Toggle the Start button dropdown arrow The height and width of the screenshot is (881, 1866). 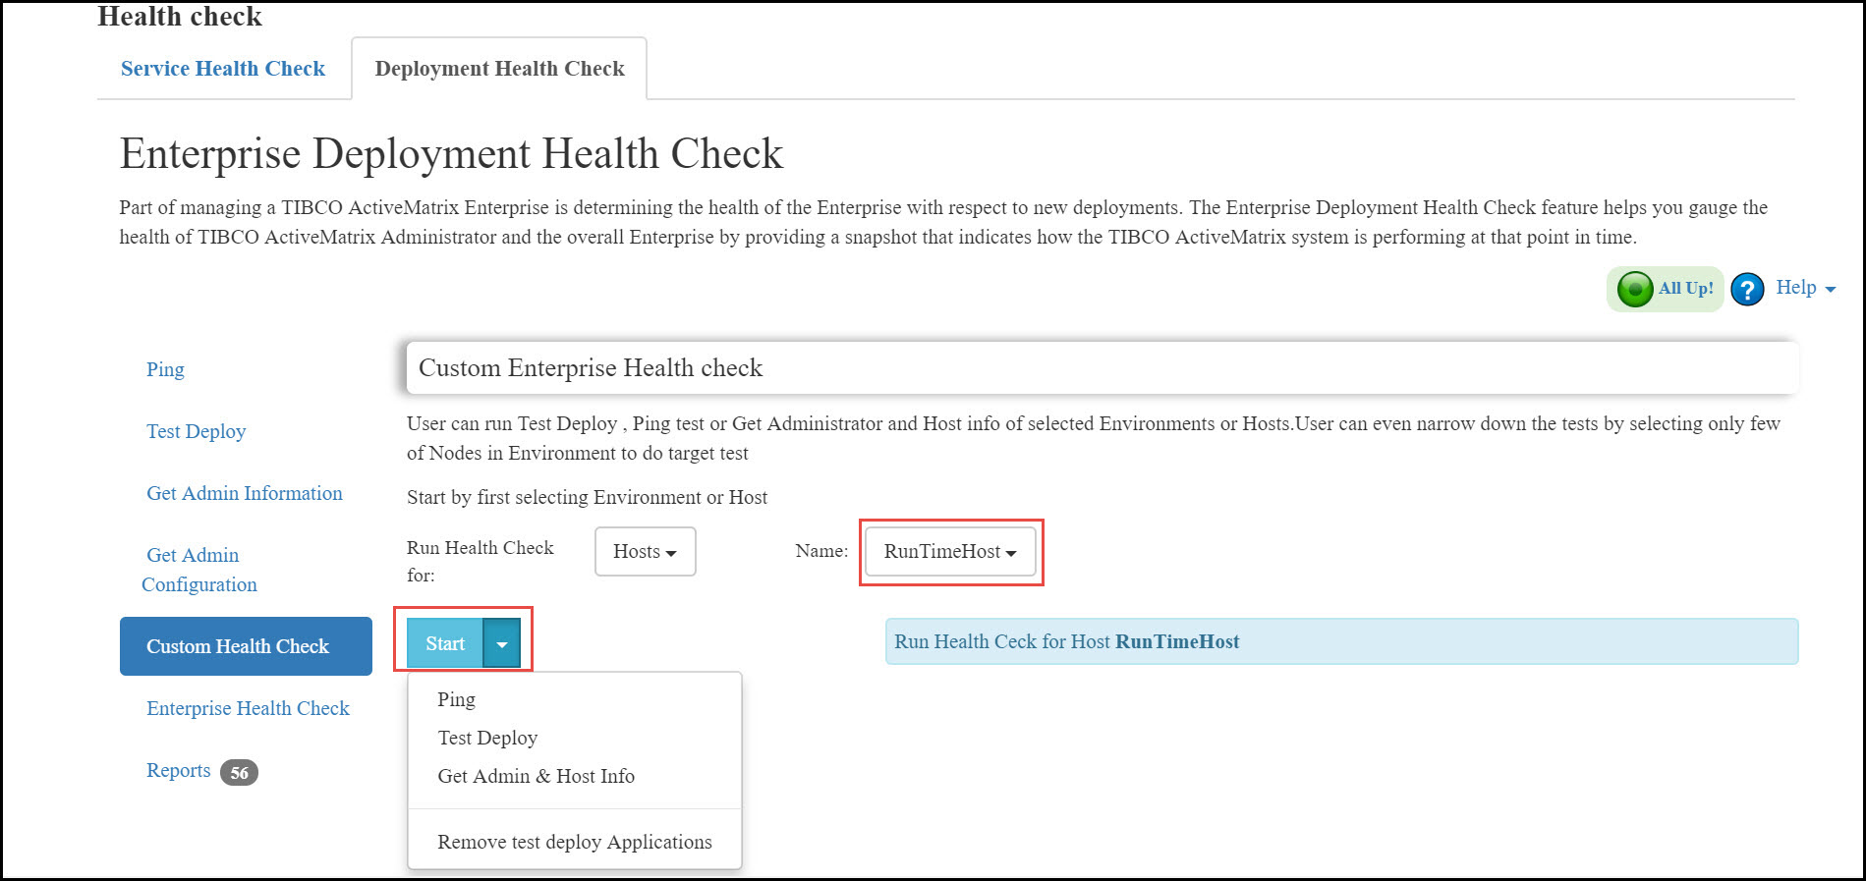tap(502, 644)
